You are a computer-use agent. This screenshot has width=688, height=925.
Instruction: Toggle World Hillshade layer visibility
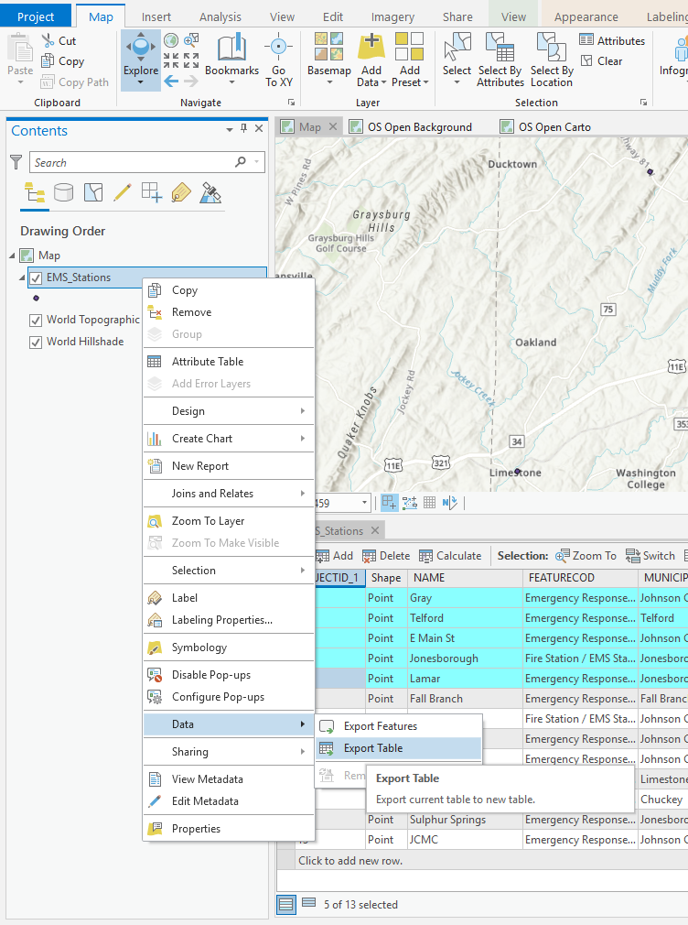[x=36, y=342]
